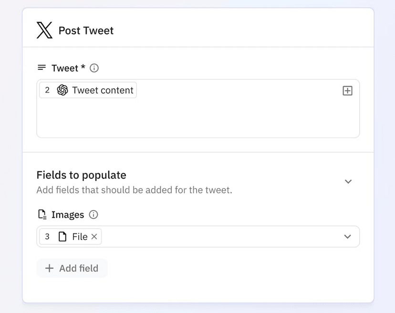Click the Images selection field
Viewport: 395px width, 313px height.
click(x=198, y=237)
